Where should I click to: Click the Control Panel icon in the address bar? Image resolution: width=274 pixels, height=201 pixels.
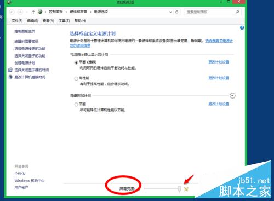tap(40, 12)
